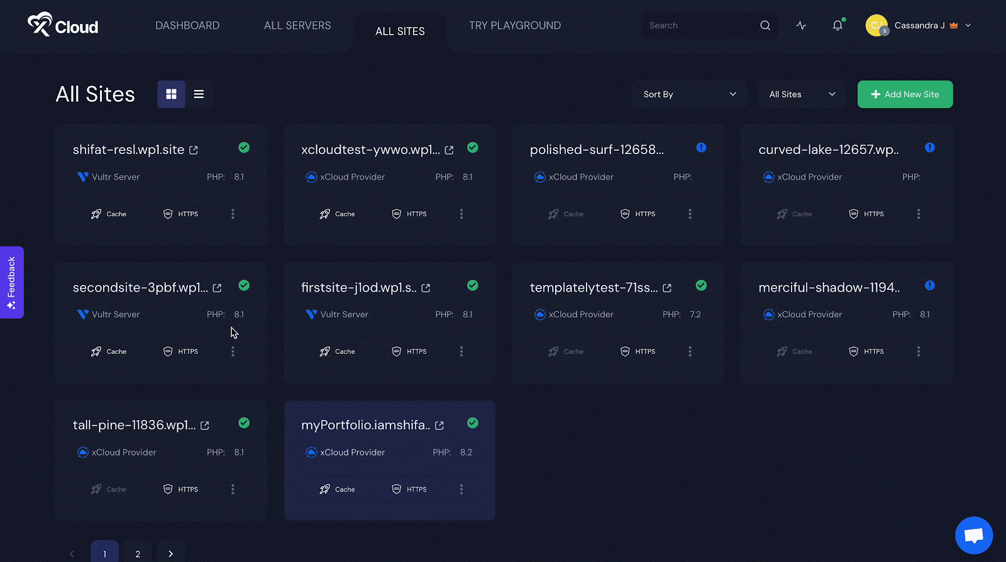Switch to list view layout
The height and width of the screenshot is (562, 1006).
pyautogui.click(x=199, y=94)
